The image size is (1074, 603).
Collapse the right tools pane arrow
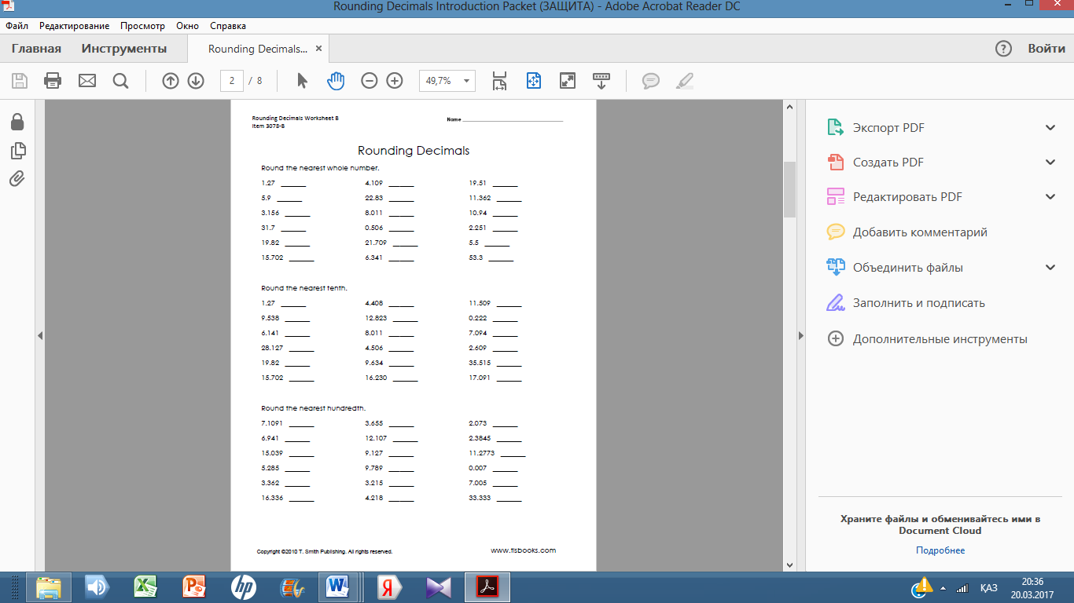[801, 335]
